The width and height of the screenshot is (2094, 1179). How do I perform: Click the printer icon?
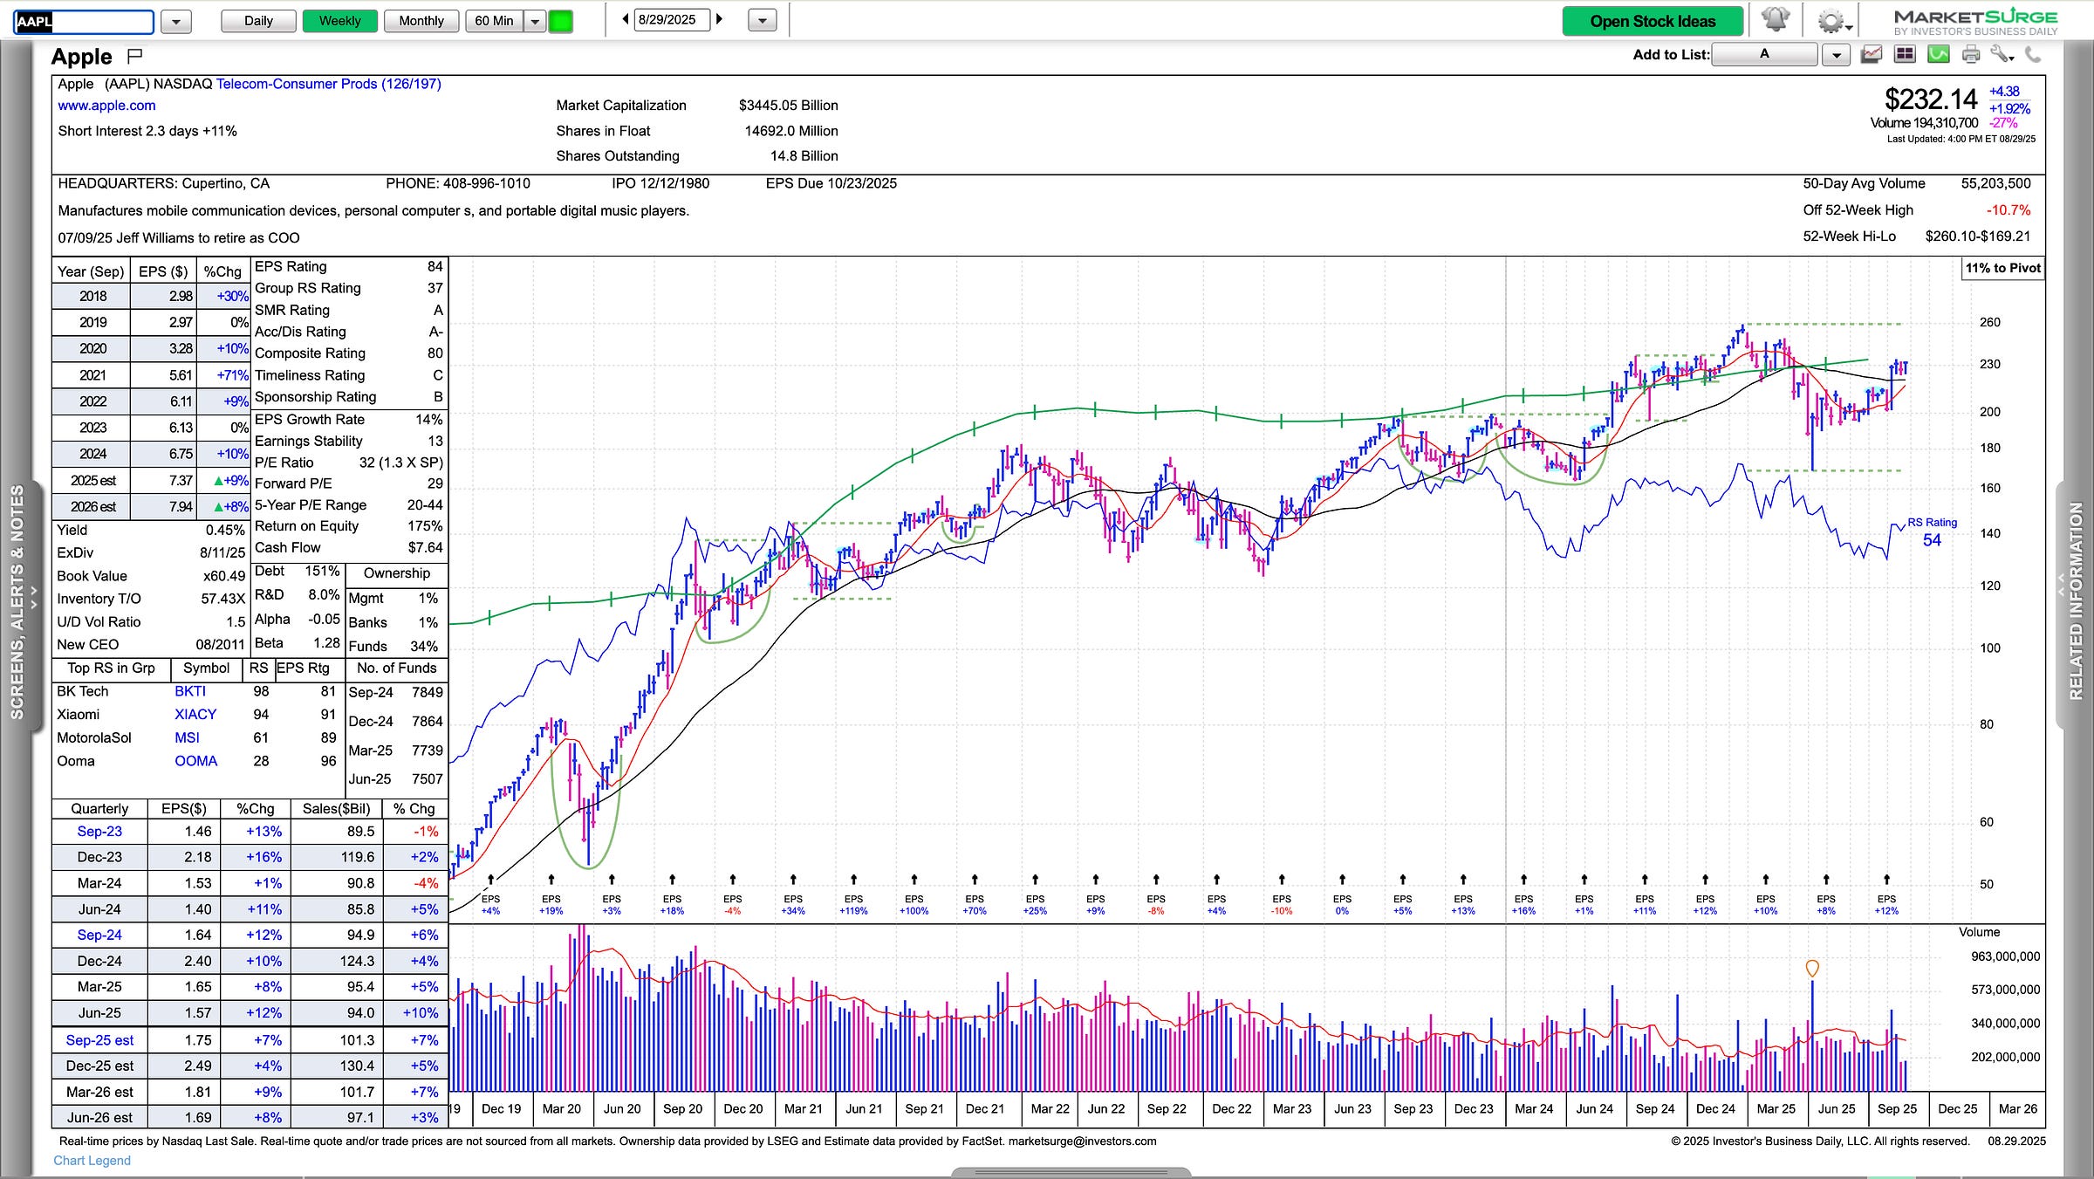pos(1971,55)
